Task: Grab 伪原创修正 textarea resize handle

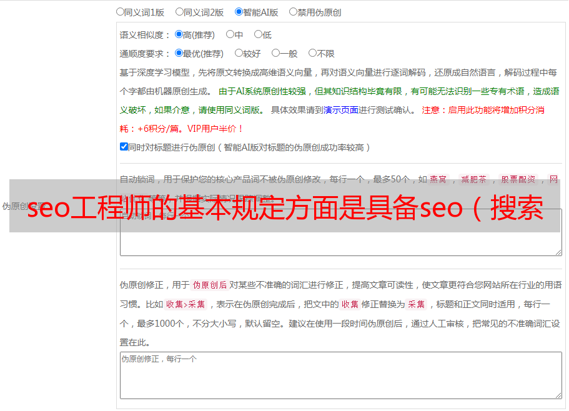Action: [558, 395]
